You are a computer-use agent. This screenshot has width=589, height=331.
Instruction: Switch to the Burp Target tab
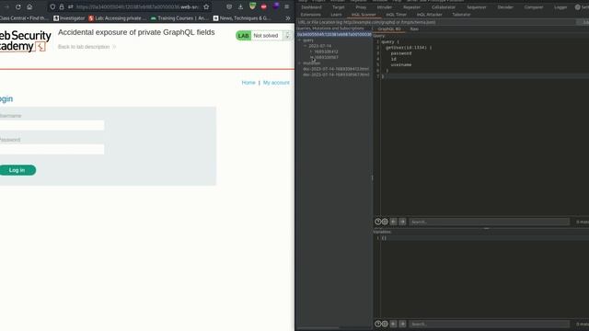coord(339,7)
